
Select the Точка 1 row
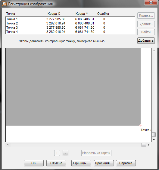[x=70, y=19]
